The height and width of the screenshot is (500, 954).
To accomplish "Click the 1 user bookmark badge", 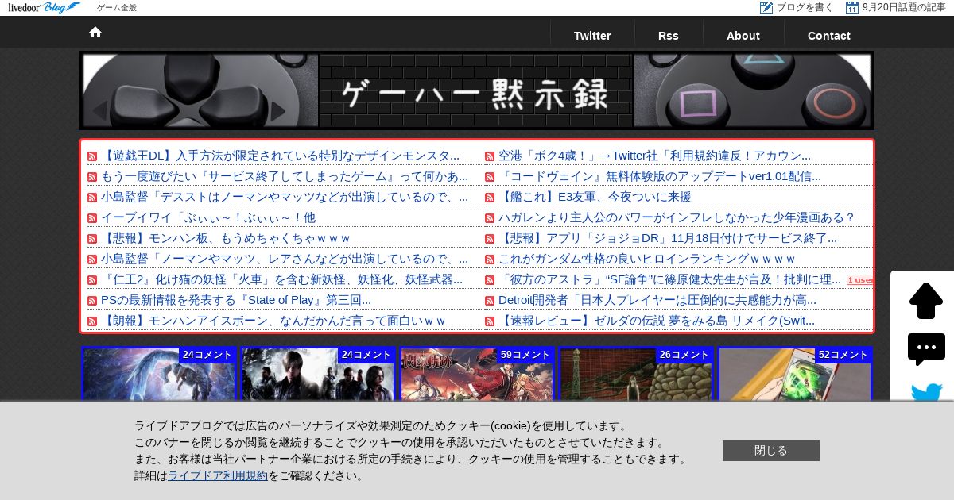I will tap(860, 280).
